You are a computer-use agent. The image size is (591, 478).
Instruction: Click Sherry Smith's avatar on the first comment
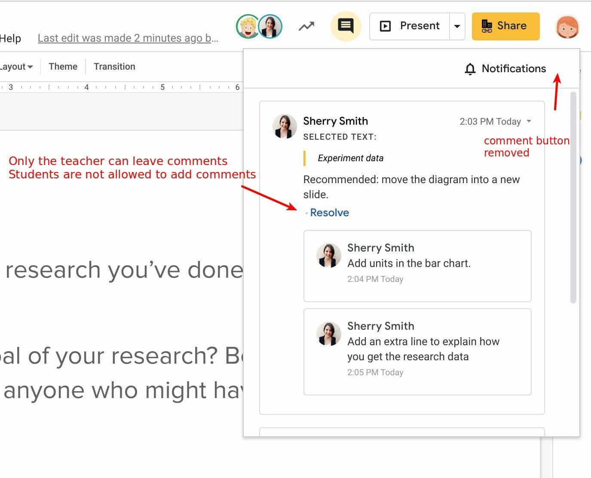[284, 126]
